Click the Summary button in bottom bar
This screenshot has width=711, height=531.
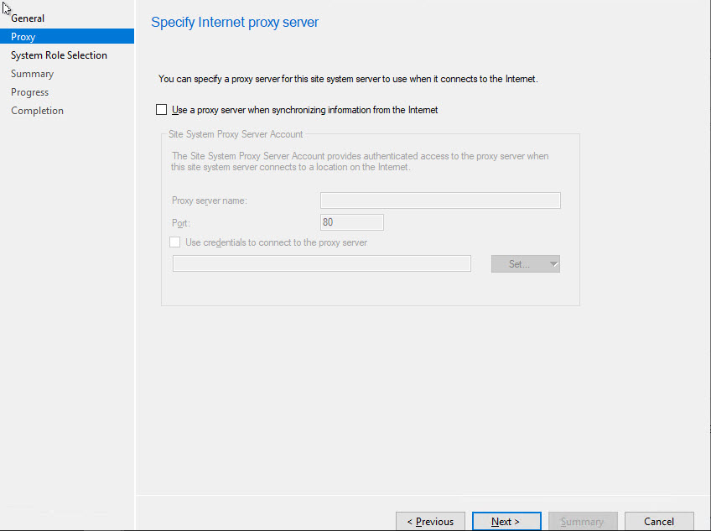(582, 521)
